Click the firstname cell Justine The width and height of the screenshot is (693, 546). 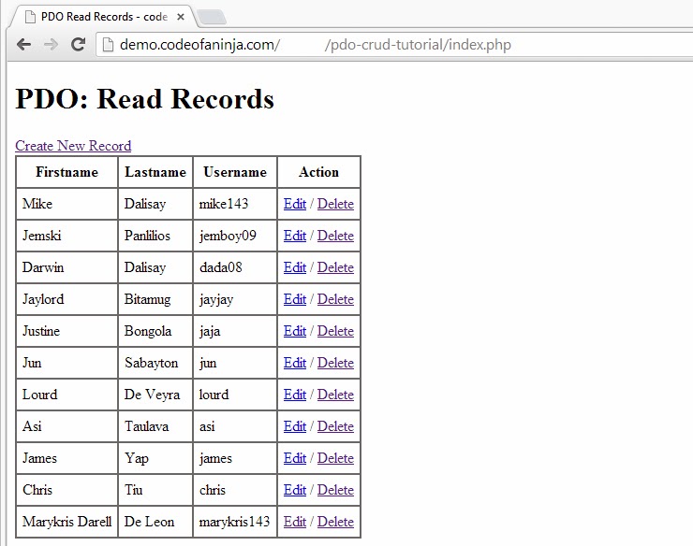pyautogui.click(x=66, y=331)
